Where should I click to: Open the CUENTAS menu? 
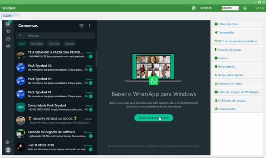(x=206, y=8)
